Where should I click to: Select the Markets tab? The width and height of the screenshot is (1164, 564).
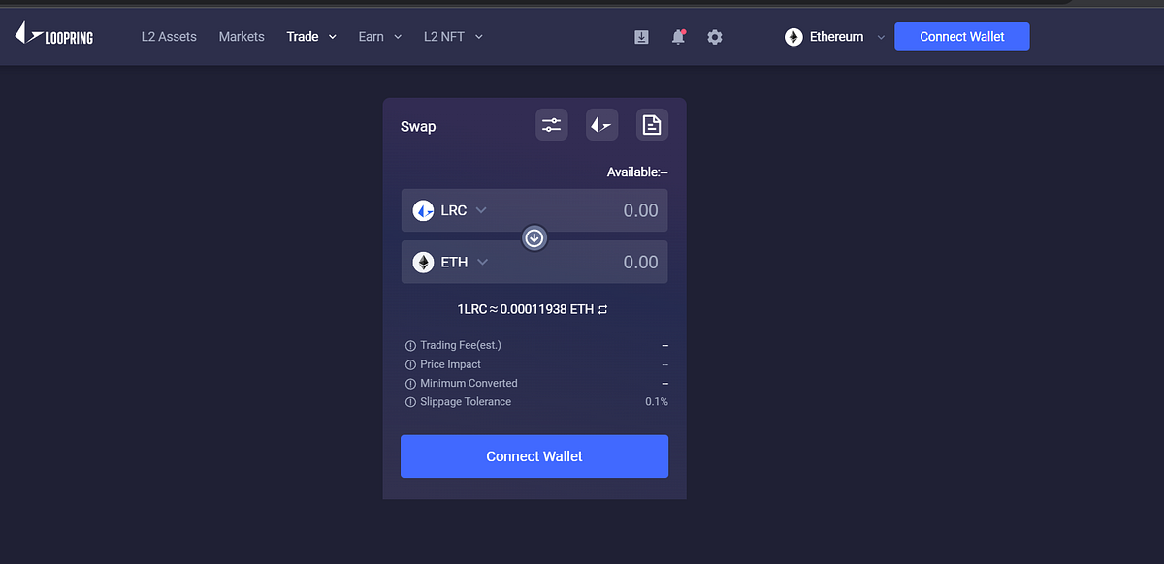coord(241,36)
